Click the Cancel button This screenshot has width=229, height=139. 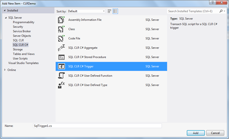tap(215, 133)
